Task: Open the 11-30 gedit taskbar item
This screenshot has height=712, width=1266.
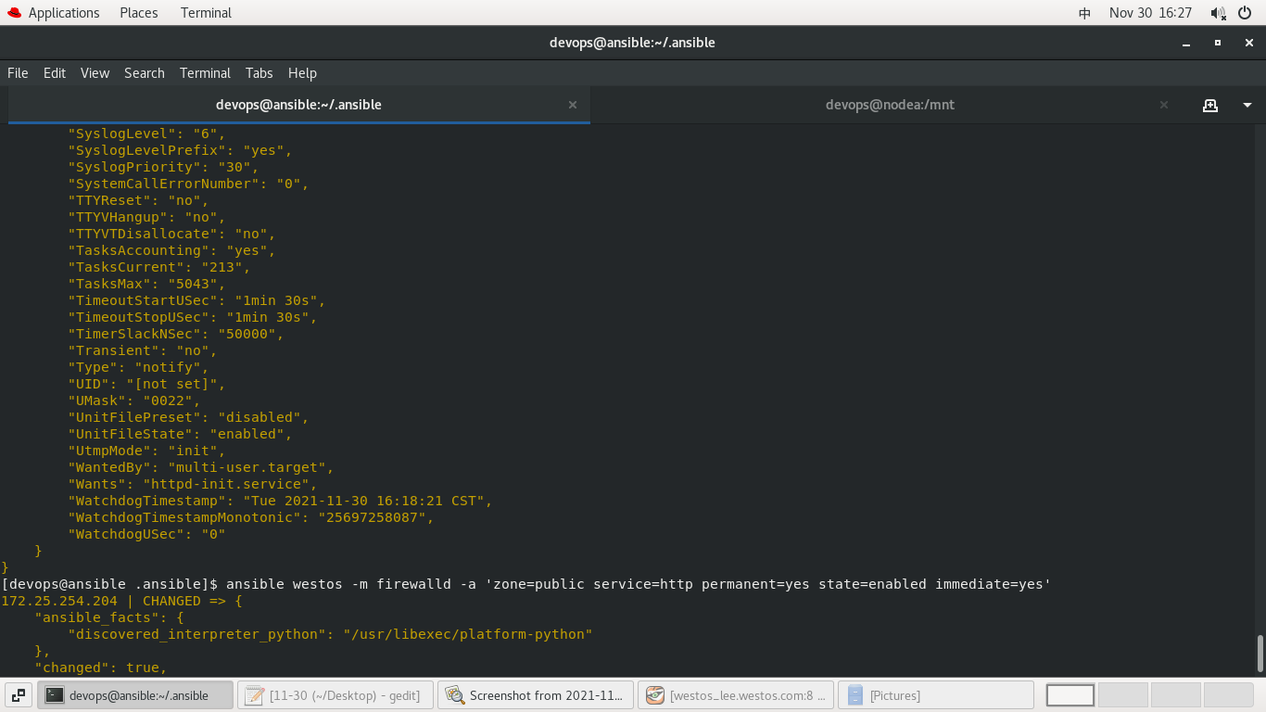Action: coord(335,695)
